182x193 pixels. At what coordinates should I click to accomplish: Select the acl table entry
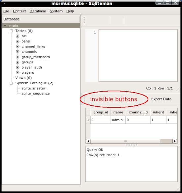(x=24, y=36)
